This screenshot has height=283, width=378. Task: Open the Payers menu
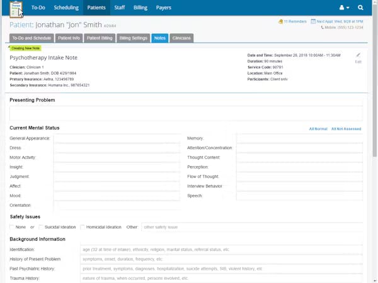(163, 8)
